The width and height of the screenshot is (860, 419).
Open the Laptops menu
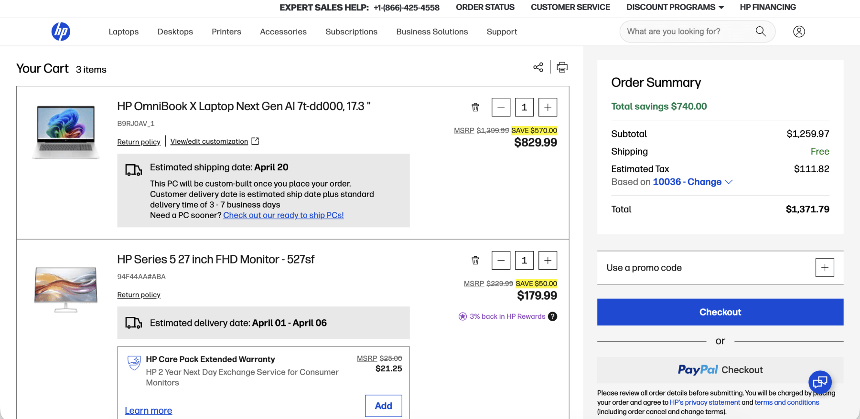pyautogui.click(x=124, y=31)
